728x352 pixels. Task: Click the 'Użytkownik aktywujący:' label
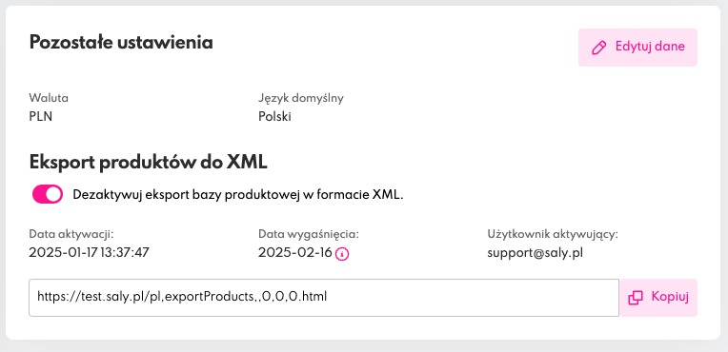553,235
